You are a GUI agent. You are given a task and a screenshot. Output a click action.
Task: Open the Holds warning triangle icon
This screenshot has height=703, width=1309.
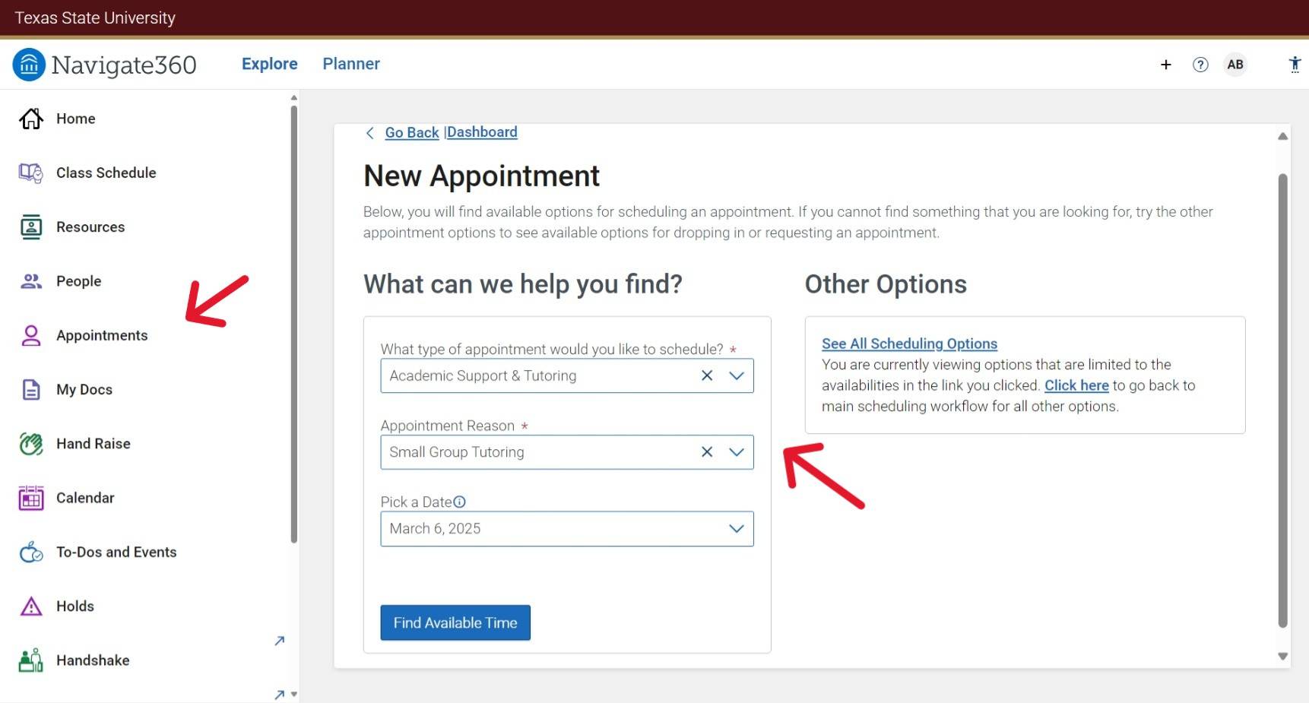(x=31, y=606)
